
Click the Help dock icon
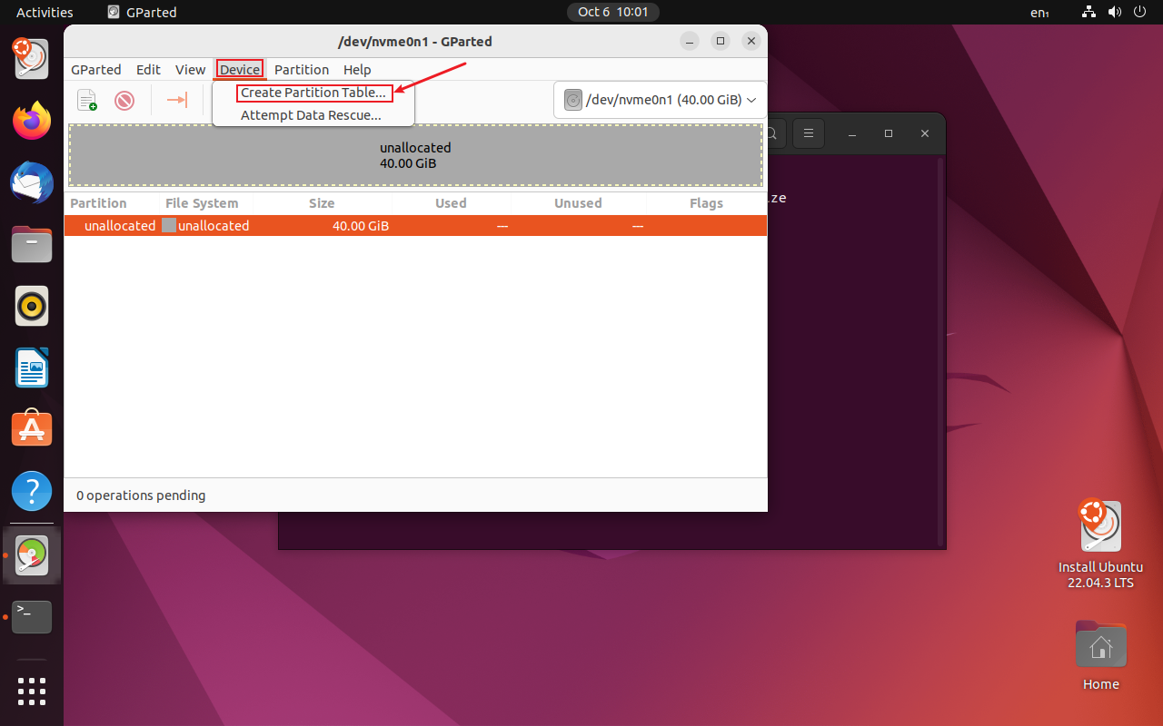31,490
